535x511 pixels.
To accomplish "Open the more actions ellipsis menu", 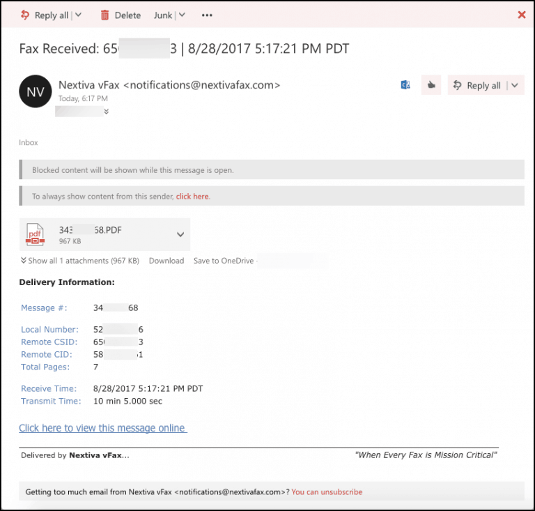I will click(207, 15).
